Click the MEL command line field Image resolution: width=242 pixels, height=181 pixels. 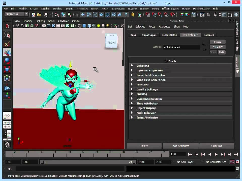(x=70, y=169)
